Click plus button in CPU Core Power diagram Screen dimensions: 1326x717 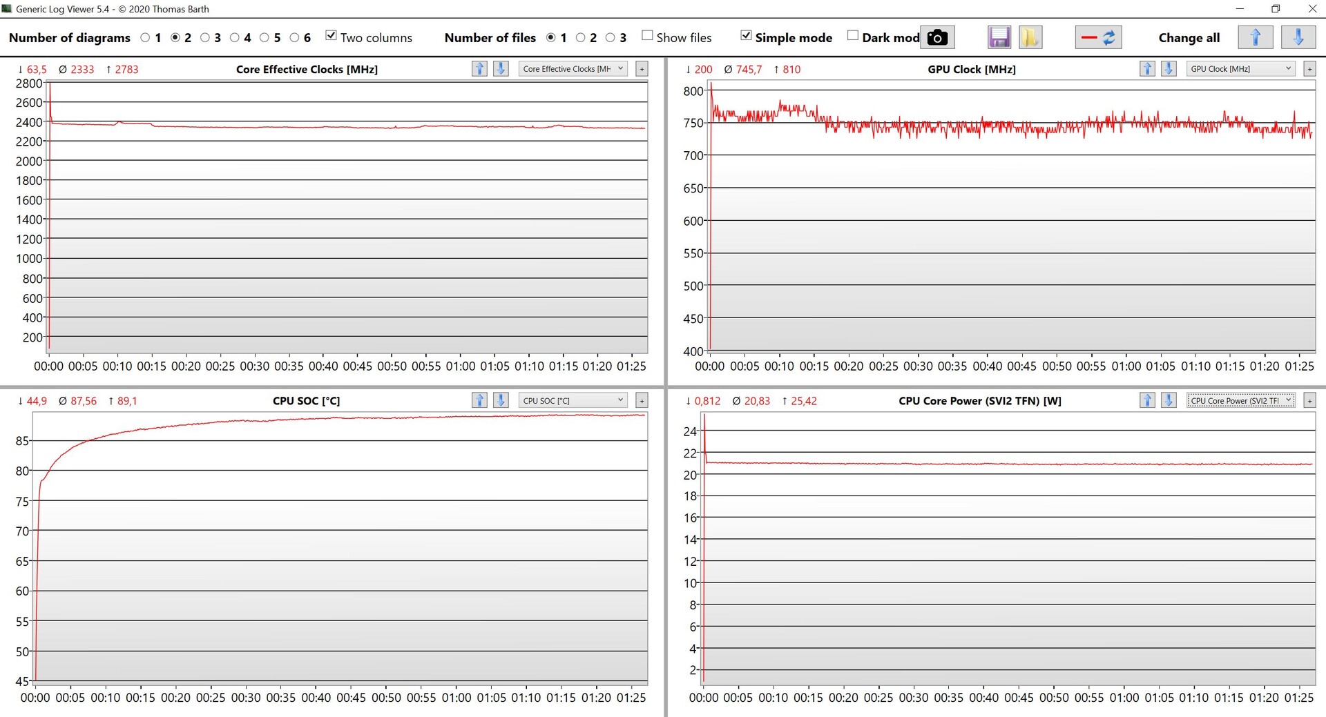[x=1309, y=400]
